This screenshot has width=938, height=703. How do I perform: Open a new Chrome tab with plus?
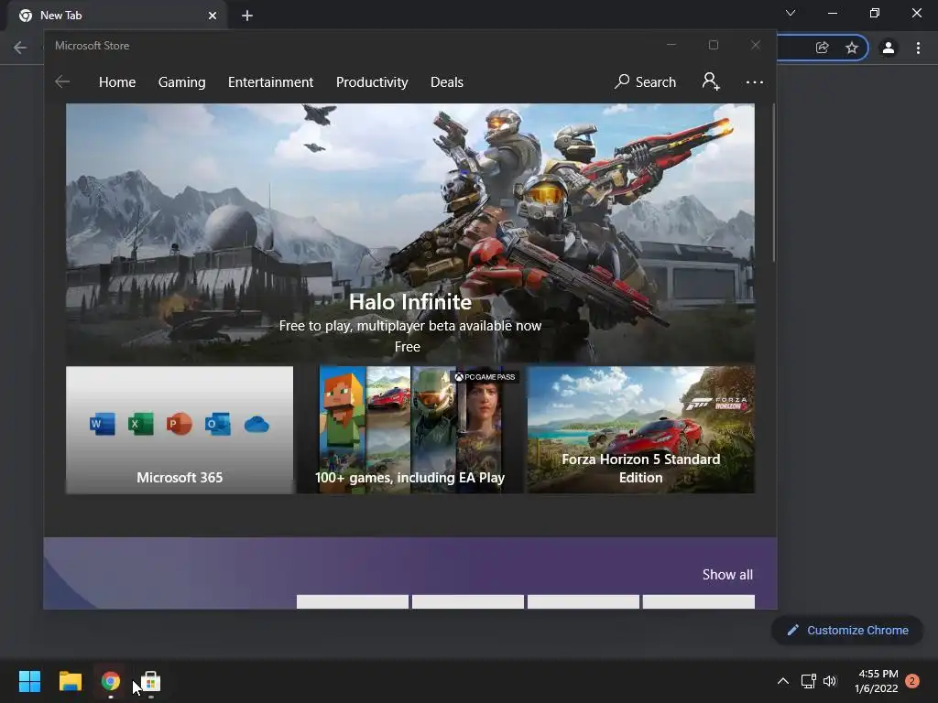[x=247, y=16]
